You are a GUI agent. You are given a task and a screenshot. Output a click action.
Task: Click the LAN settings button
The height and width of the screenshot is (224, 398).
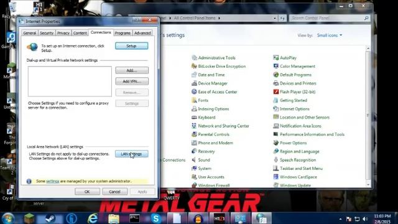[131, 154]
